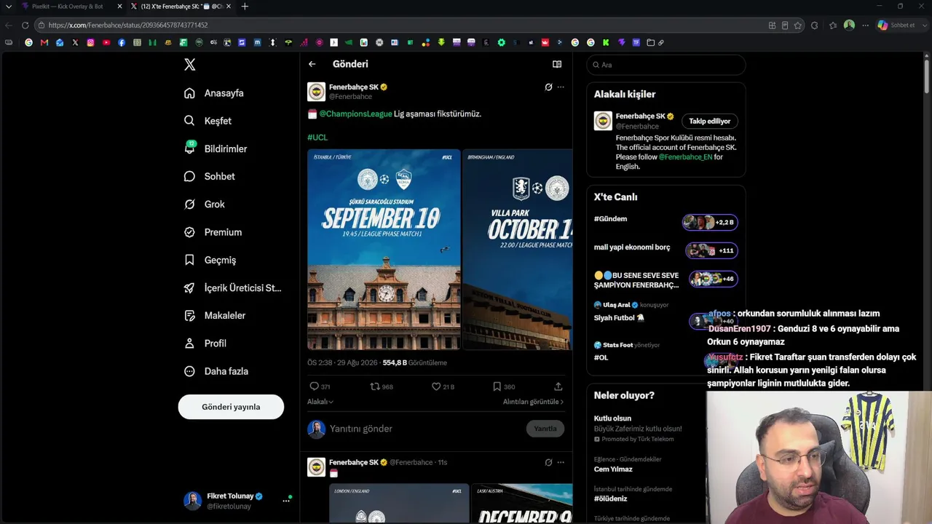Reload the page

point(25,25)
